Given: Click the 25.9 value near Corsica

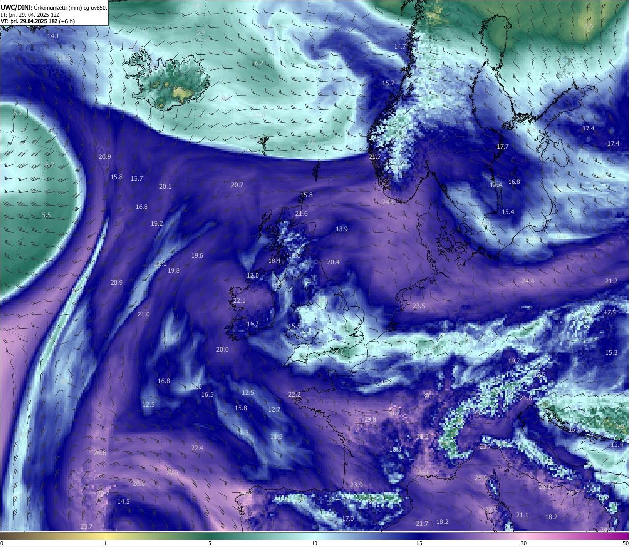Looking at the screenshot, I should point(481,478).
